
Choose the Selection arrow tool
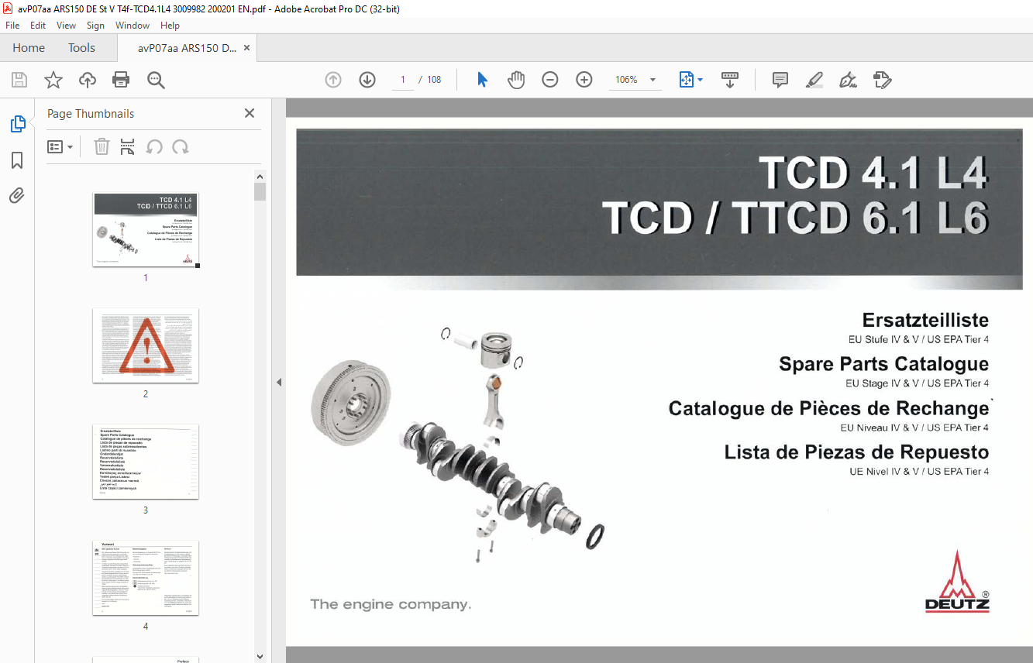tap(482, 80)
